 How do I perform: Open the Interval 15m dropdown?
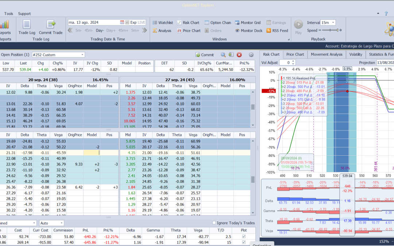[333, 23]
